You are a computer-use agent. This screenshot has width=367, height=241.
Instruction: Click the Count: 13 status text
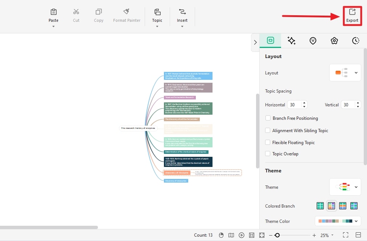click(x=203, y=235)
